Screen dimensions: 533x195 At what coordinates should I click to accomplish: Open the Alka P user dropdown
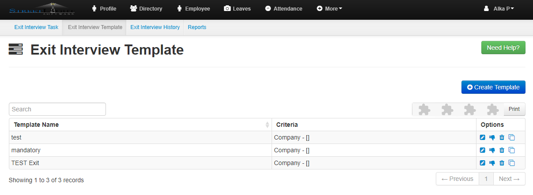click(499, 8)
